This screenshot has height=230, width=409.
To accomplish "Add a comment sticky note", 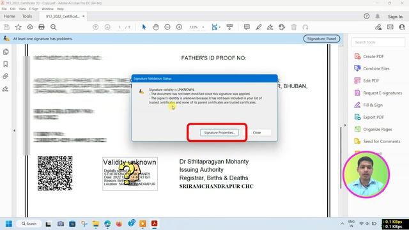I will click(247, 27).
